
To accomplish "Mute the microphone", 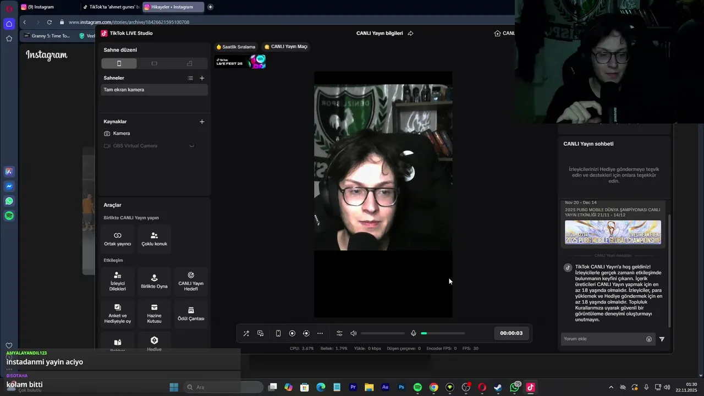I will click(x=414, y=333).
